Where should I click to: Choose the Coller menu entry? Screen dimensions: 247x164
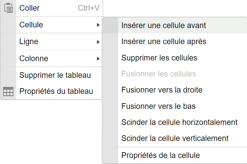point(29,8)
